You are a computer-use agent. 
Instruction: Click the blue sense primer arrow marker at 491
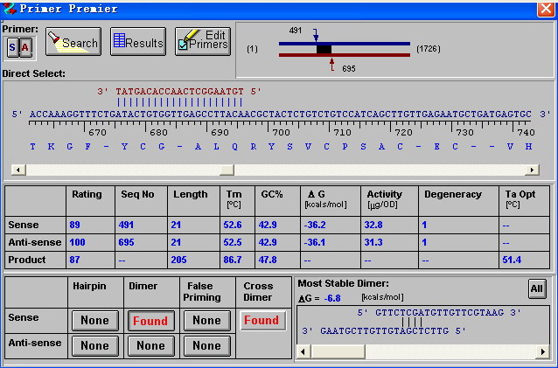[316, 35]
